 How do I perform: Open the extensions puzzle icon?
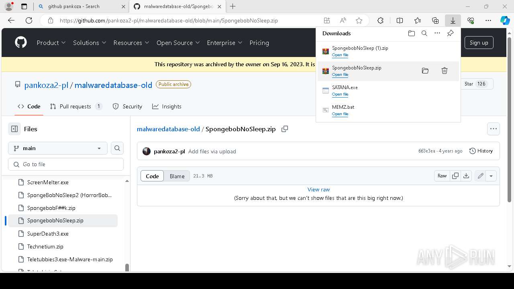(380, 20)
